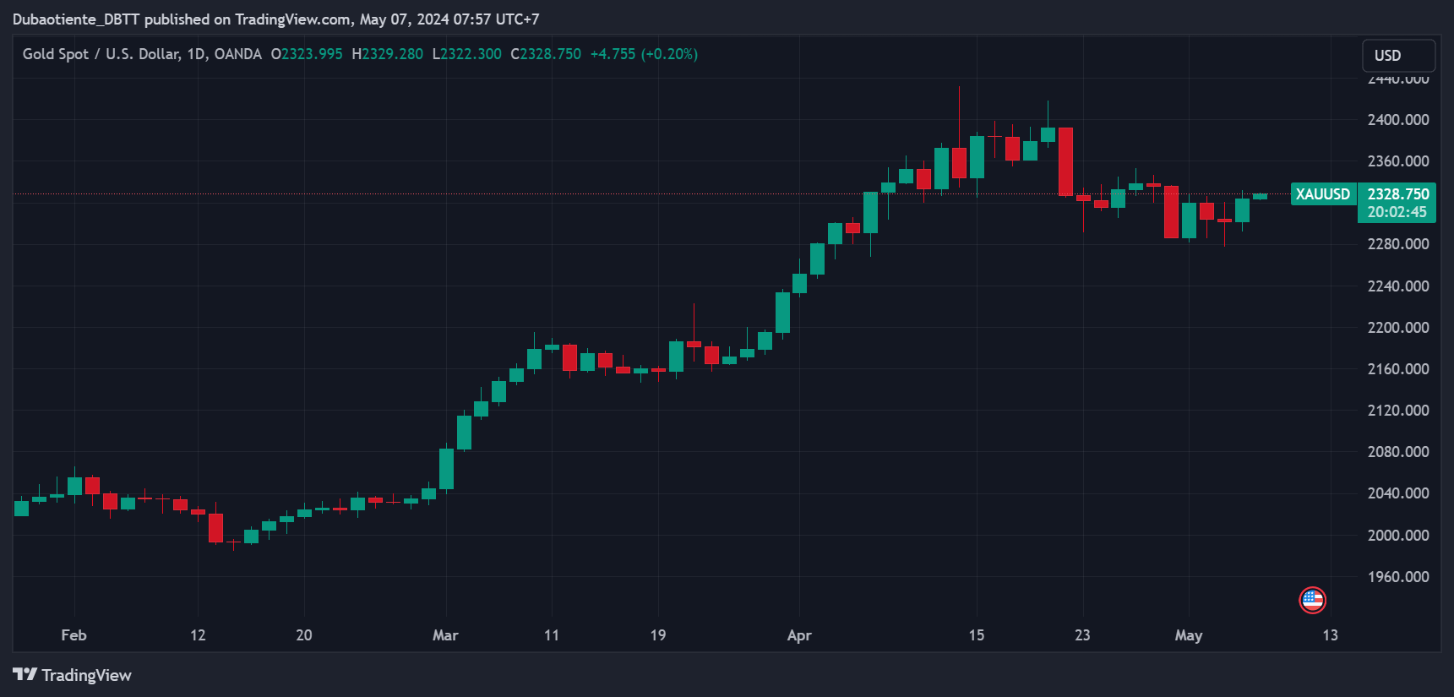Click the 2400.000 price axis label
1454x697 pixels.
tap(1398, 120)
